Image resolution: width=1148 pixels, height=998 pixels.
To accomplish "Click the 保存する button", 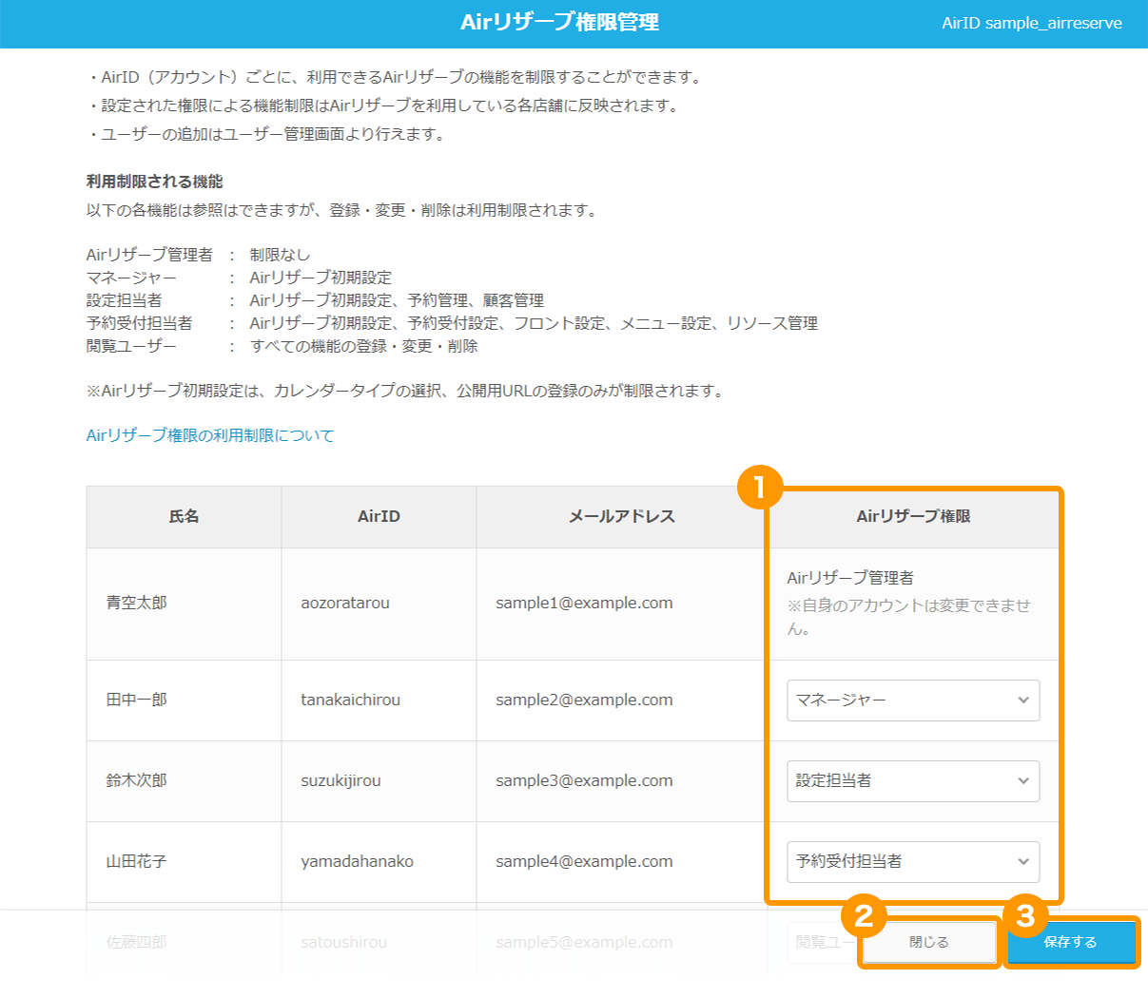I will (1071, 942).
